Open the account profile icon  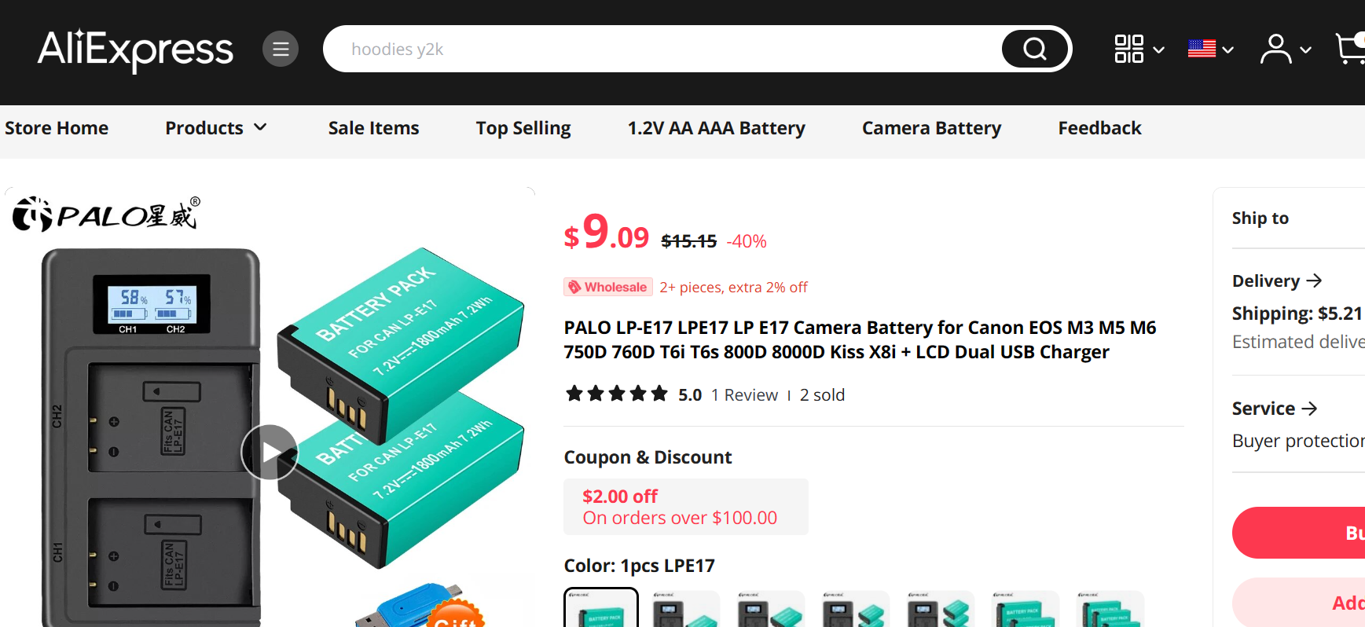pos(1275,48)
